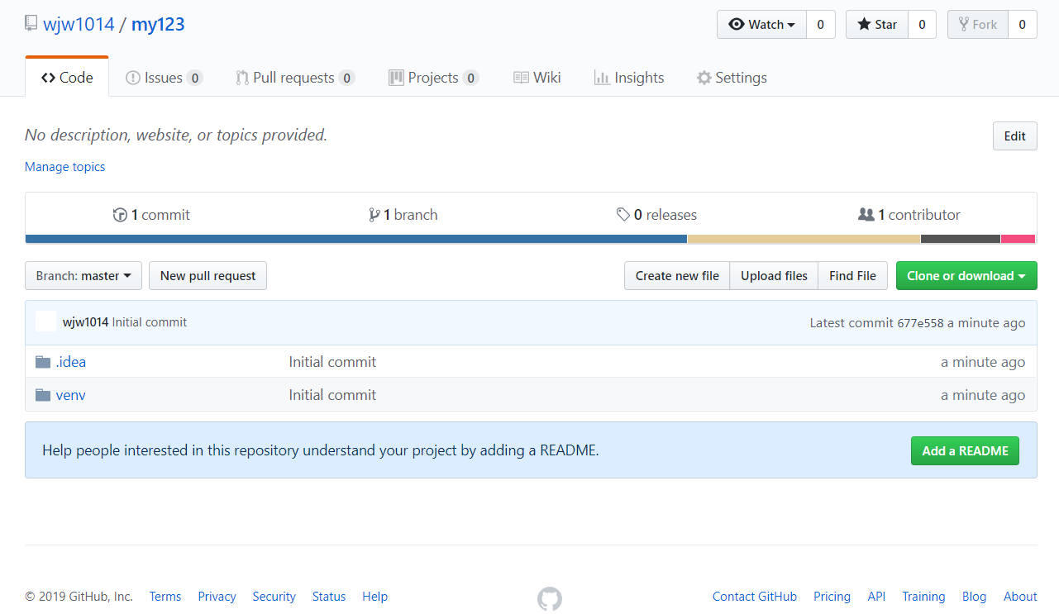Star the my123 repository
Image resolution: width=1059 pixels, height=614 pixels.
point(877,25)
